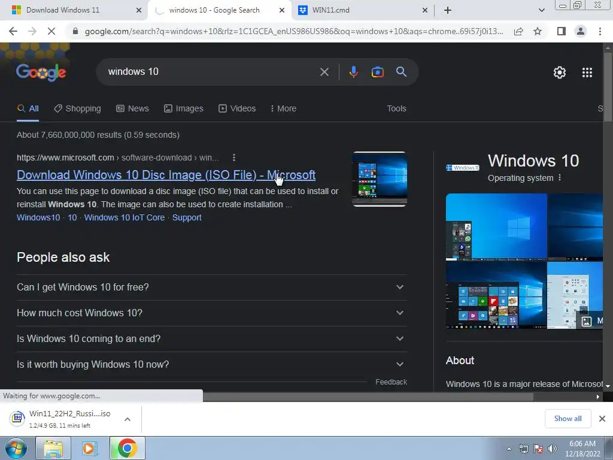This screenshot has width=613, height=460.
Task: Open download item options chevron
Action: tap(128, 419)
